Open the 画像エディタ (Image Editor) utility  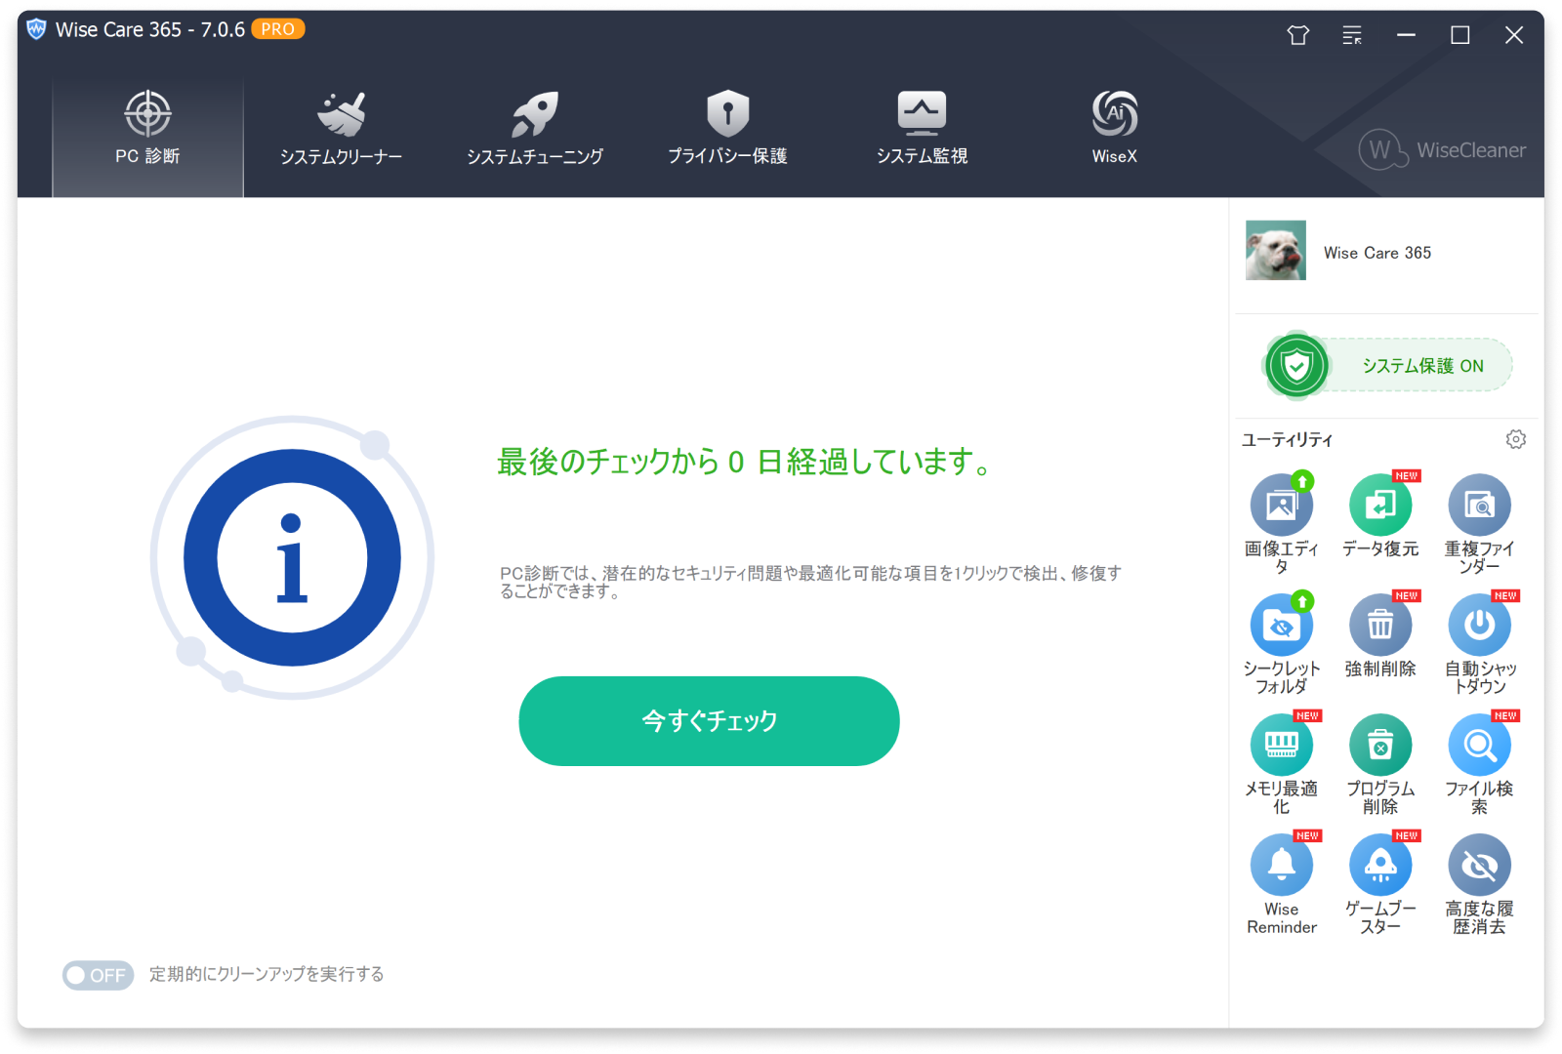click(x=1282, y=503)
